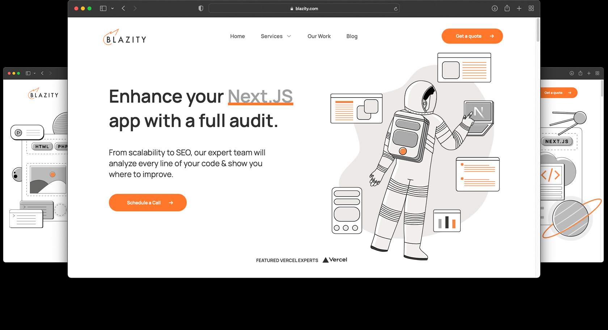Expand the Services dropdown menu
The height and width of the screenshot is (330, 608).
pos(276,36)
